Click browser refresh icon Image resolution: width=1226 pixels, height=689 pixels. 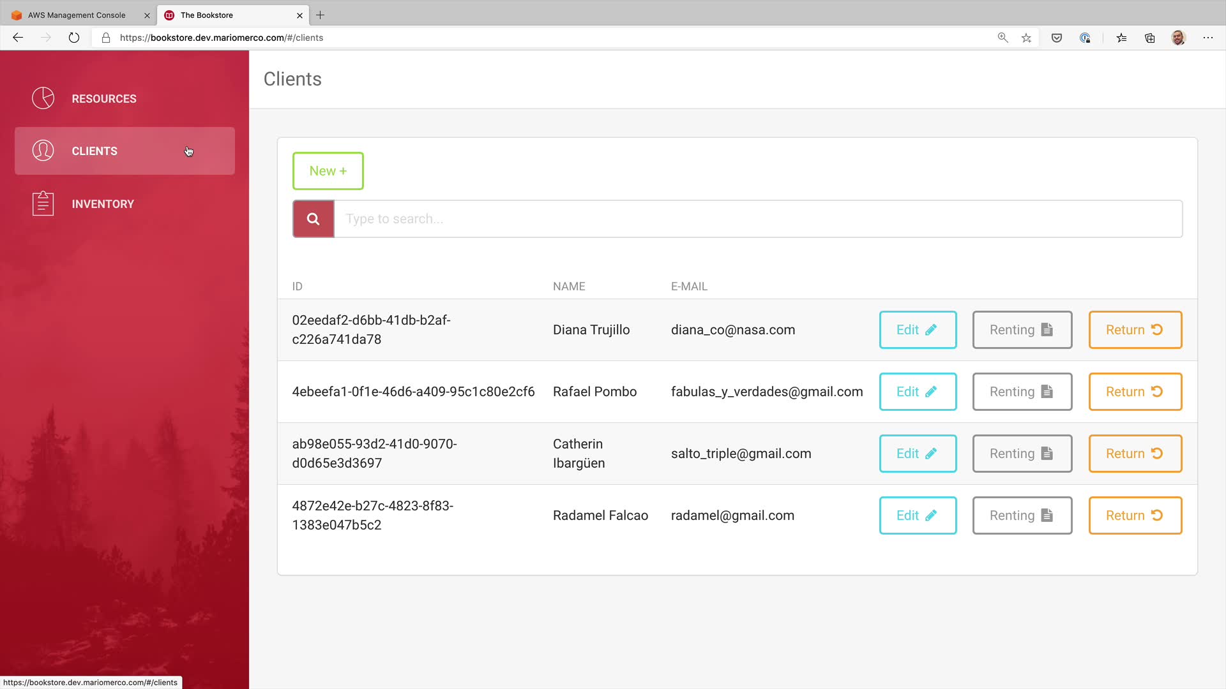(74, 38)
